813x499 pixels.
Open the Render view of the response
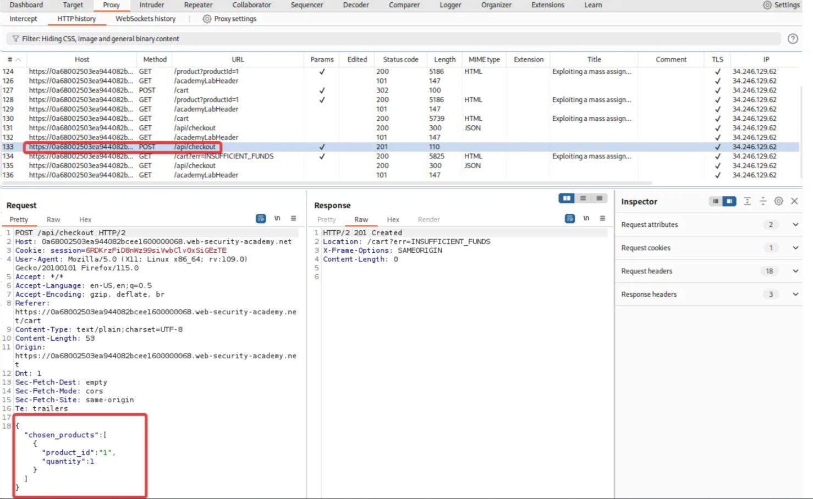tap(429, 219)
